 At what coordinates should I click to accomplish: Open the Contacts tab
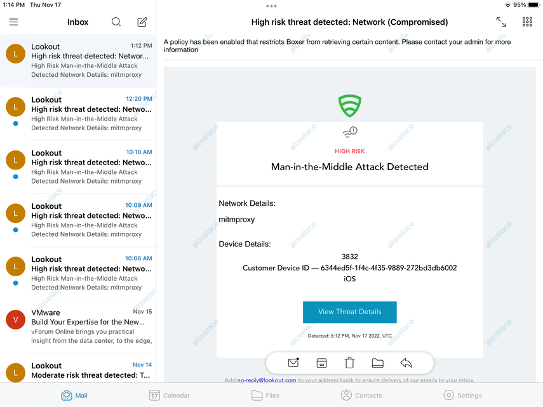[361, 395]
